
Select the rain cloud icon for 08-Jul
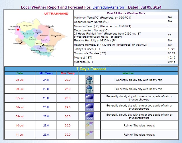point(90,107)
